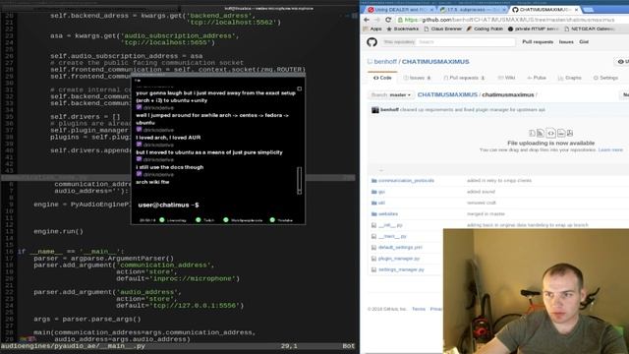
Task: Open the starred Bookmarks folder
Action: (x=403, y=29)
